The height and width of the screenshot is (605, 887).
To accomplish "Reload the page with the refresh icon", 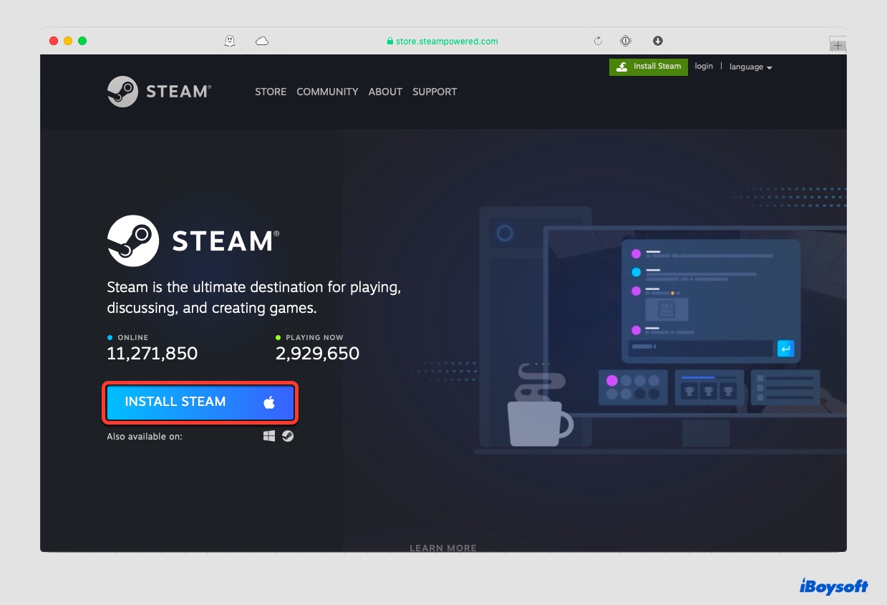I will click(x=598, y=41).
